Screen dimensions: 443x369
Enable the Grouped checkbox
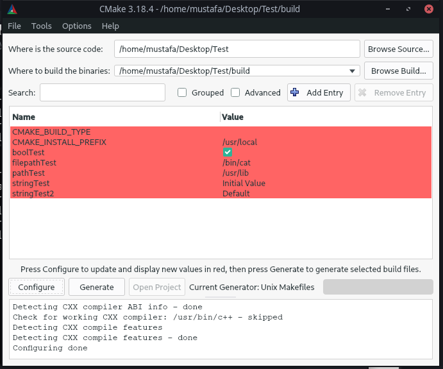182,92
